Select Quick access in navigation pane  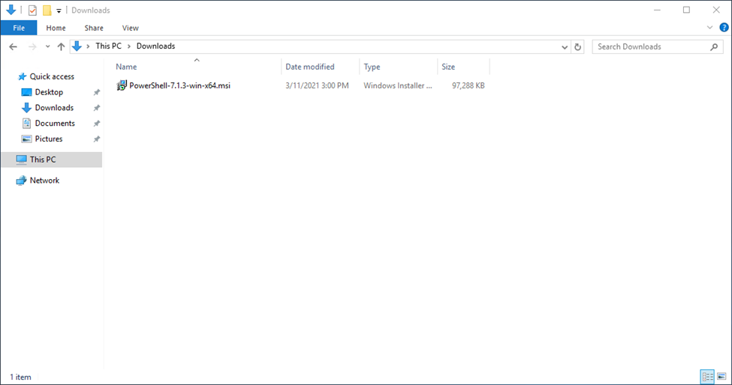pos(52,76)
